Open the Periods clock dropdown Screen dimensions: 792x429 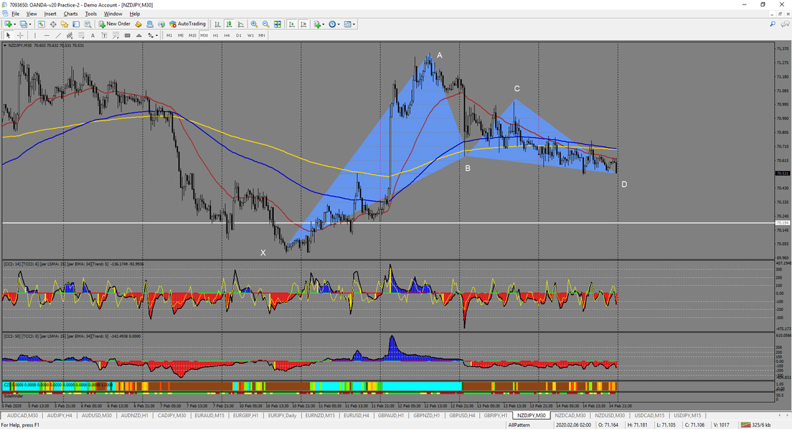tap(334, 24)
